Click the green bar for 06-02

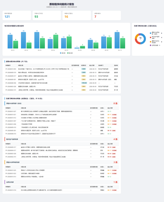pos(29,46)
